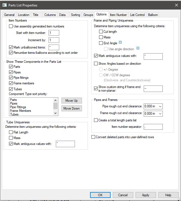The image size is (181, 201).
Task: Click the info icon beside Use angle direction
Action: [138, 49]
